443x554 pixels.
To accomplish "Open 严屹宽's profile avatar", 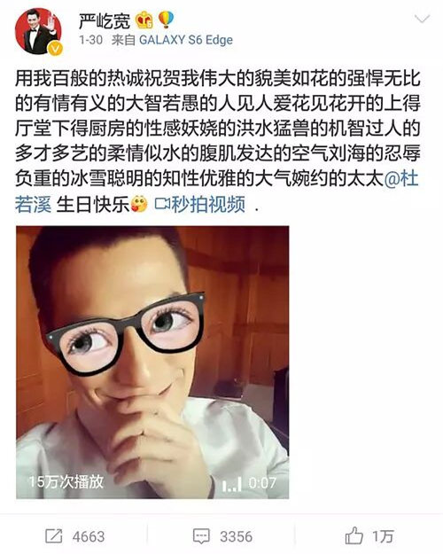I will (38, 31).
